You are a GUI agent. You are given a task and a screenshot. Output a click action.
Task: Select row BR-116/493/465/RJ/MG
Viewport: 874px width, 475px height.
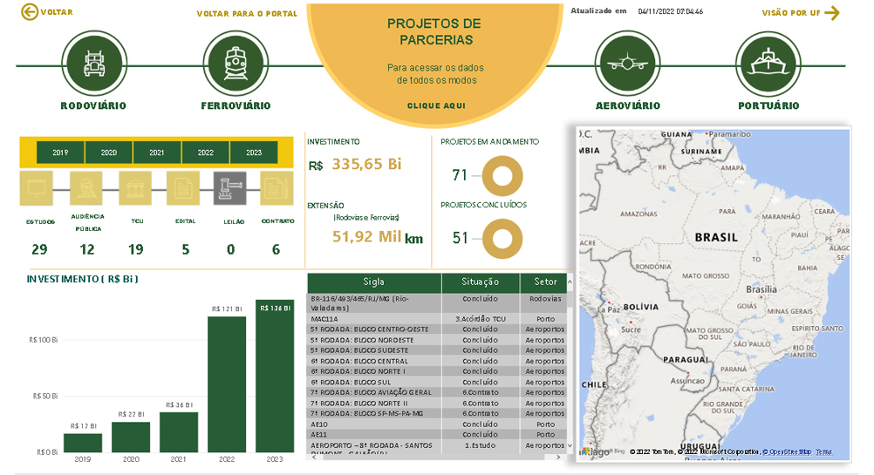[x=437, y=303]
